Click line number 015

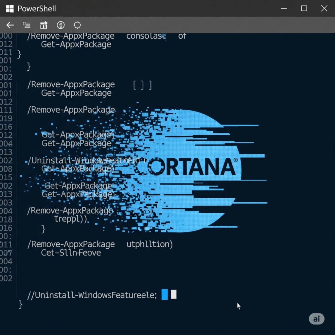pos(6,177)
